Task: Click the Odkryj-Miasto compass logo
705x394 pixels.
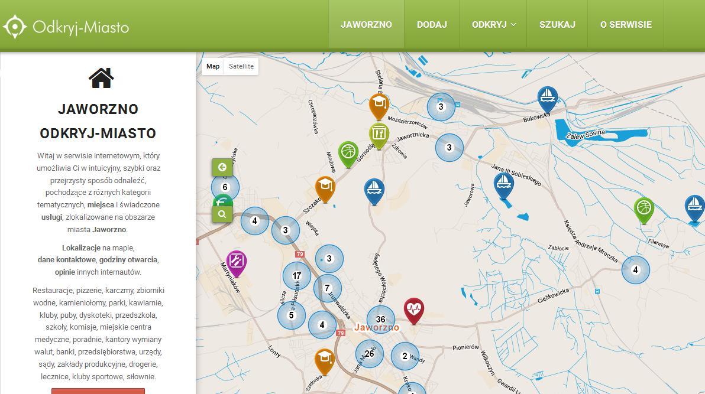Action: [15, 27]
